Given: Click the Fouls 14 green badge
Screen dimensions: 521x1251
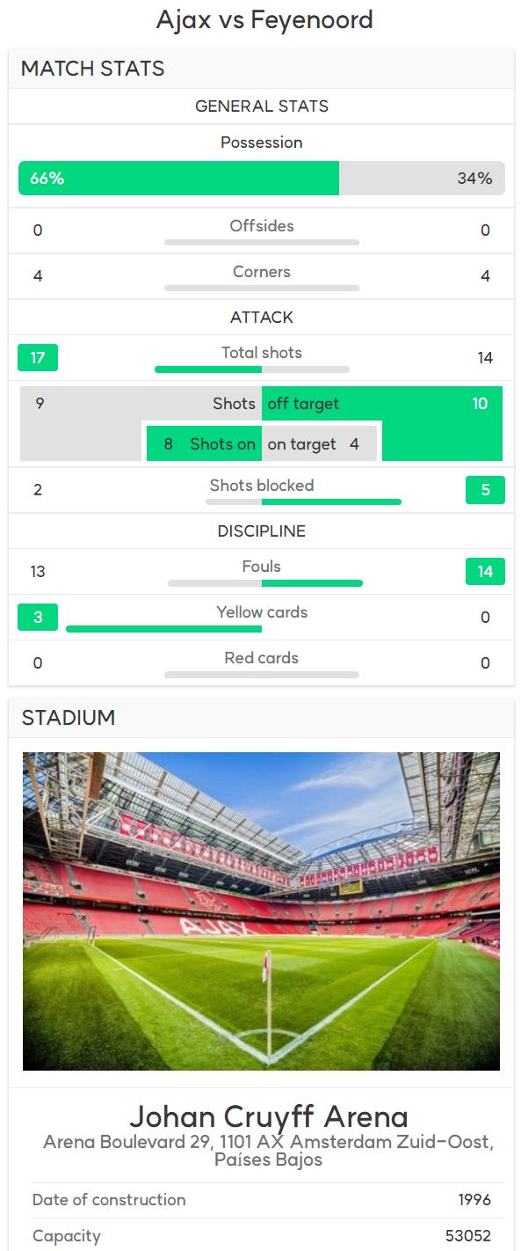Looking at the screenshot, I should click(485, 571).
